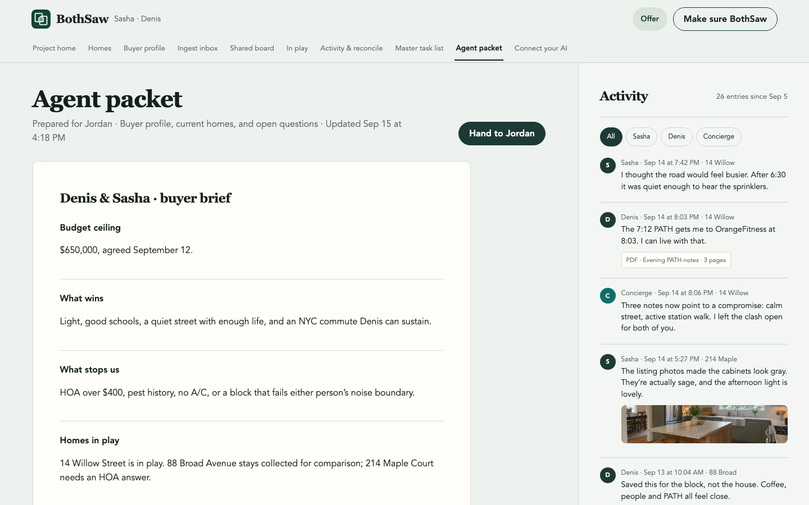Click the Budget ceiling section label
This screenshot has width=809, height=505.
click(x=90, y=228)
